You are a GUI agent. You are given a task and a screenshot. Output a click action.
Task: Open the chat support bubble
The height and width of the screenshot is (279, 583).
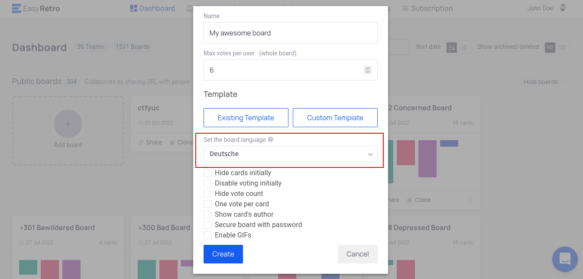point(565,259)
